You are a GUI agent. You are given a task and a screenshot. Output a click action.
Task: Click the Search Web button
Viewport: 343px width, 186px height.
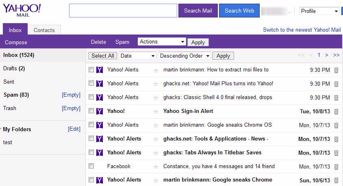click(x=239, y=11)
